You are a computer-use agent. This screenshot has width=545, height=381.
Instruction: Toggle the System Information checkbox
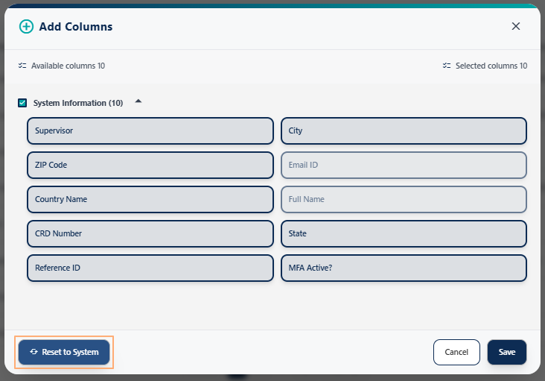pyautogui.click(x=22, y=103)
